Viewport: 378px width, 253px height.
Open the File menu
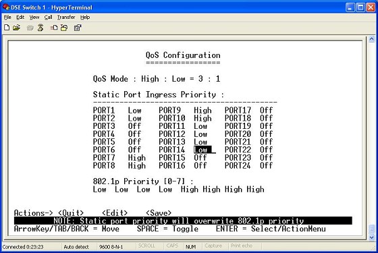coord(7,18)
